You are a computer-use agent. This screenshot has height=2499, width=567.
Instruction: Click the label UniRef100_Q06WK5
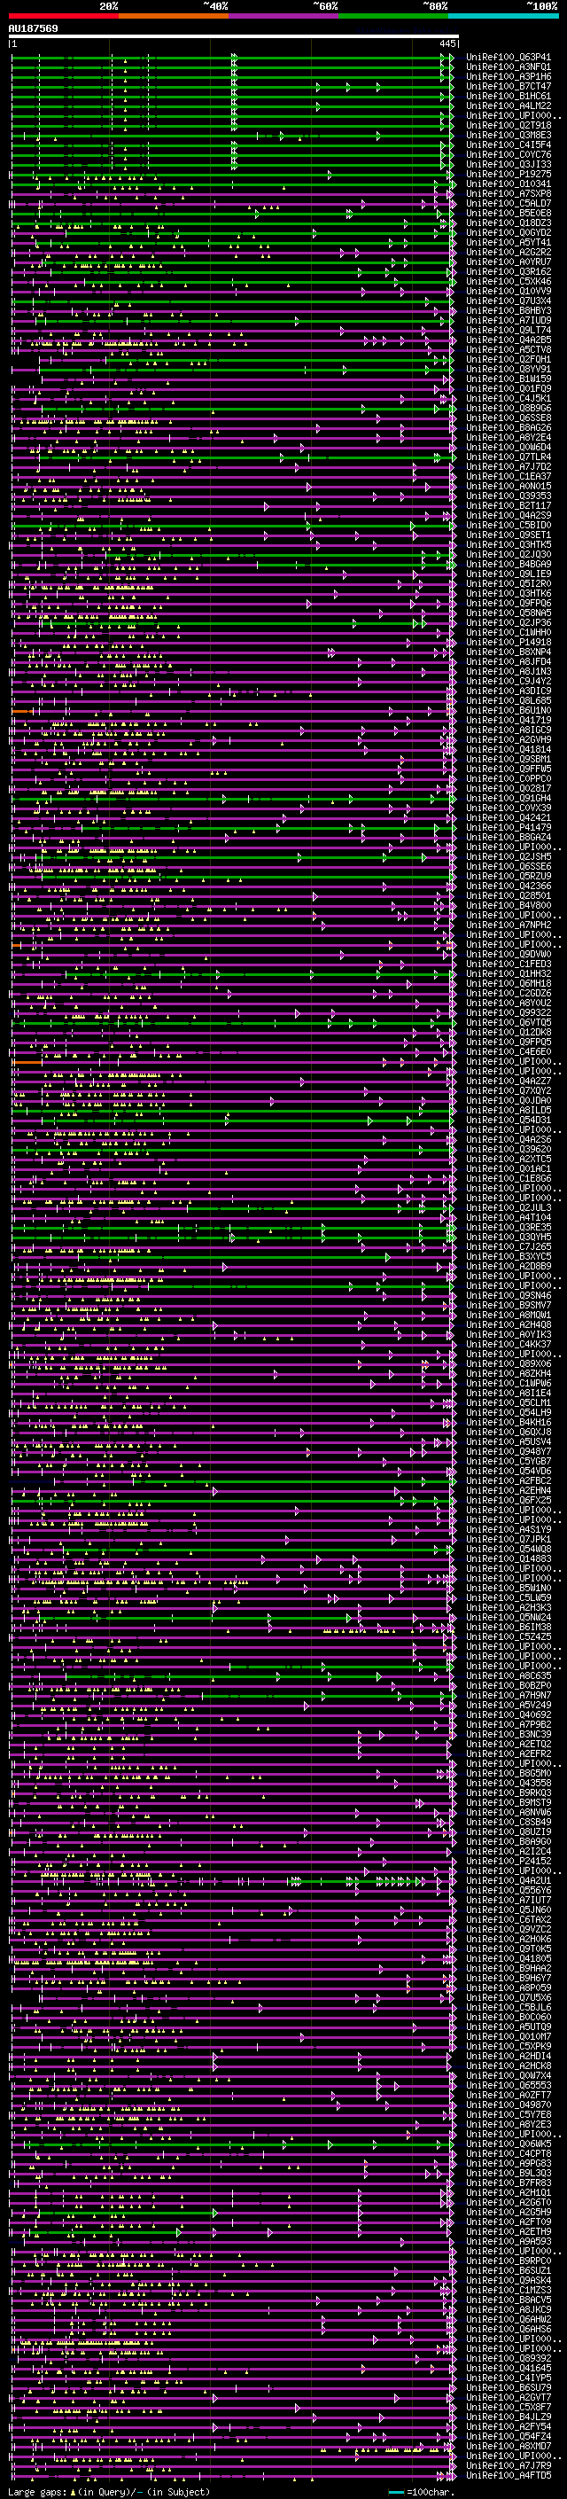509,2144
